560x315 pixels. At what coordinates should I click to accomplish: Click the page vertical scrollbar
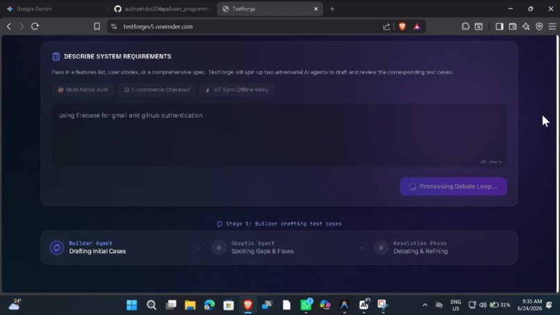click(557, 164)
